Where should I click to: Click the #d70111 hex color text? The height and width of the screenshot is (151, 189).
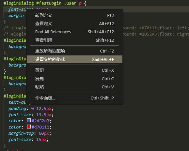click(40, 127)
